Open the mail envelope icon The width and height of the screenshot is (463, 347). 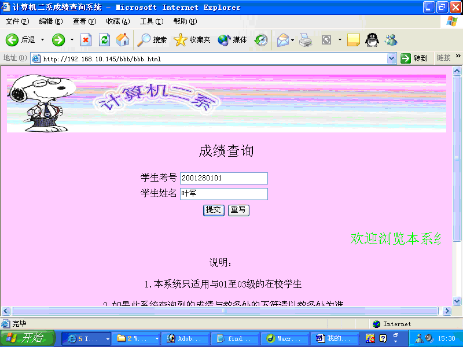pos(283,40)
